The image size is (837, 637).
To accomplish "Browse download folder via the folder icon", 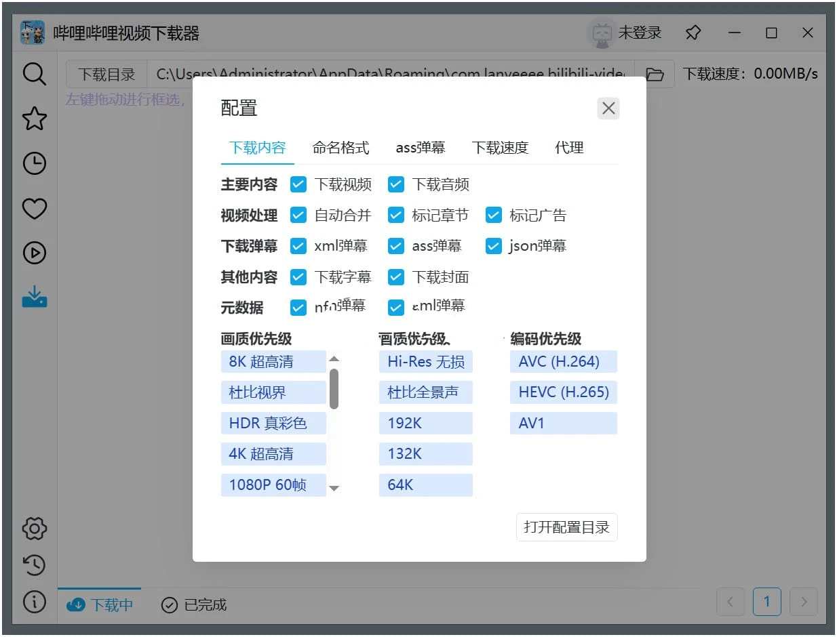I will [x=655, y=74].
